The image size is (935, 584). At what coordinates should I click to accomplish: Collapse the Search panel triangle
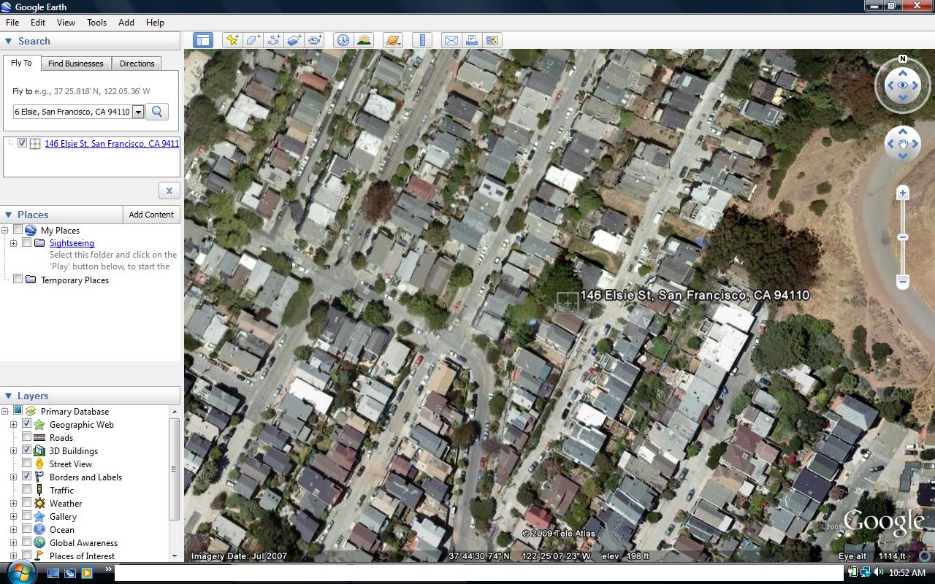(x=9, y=42)
